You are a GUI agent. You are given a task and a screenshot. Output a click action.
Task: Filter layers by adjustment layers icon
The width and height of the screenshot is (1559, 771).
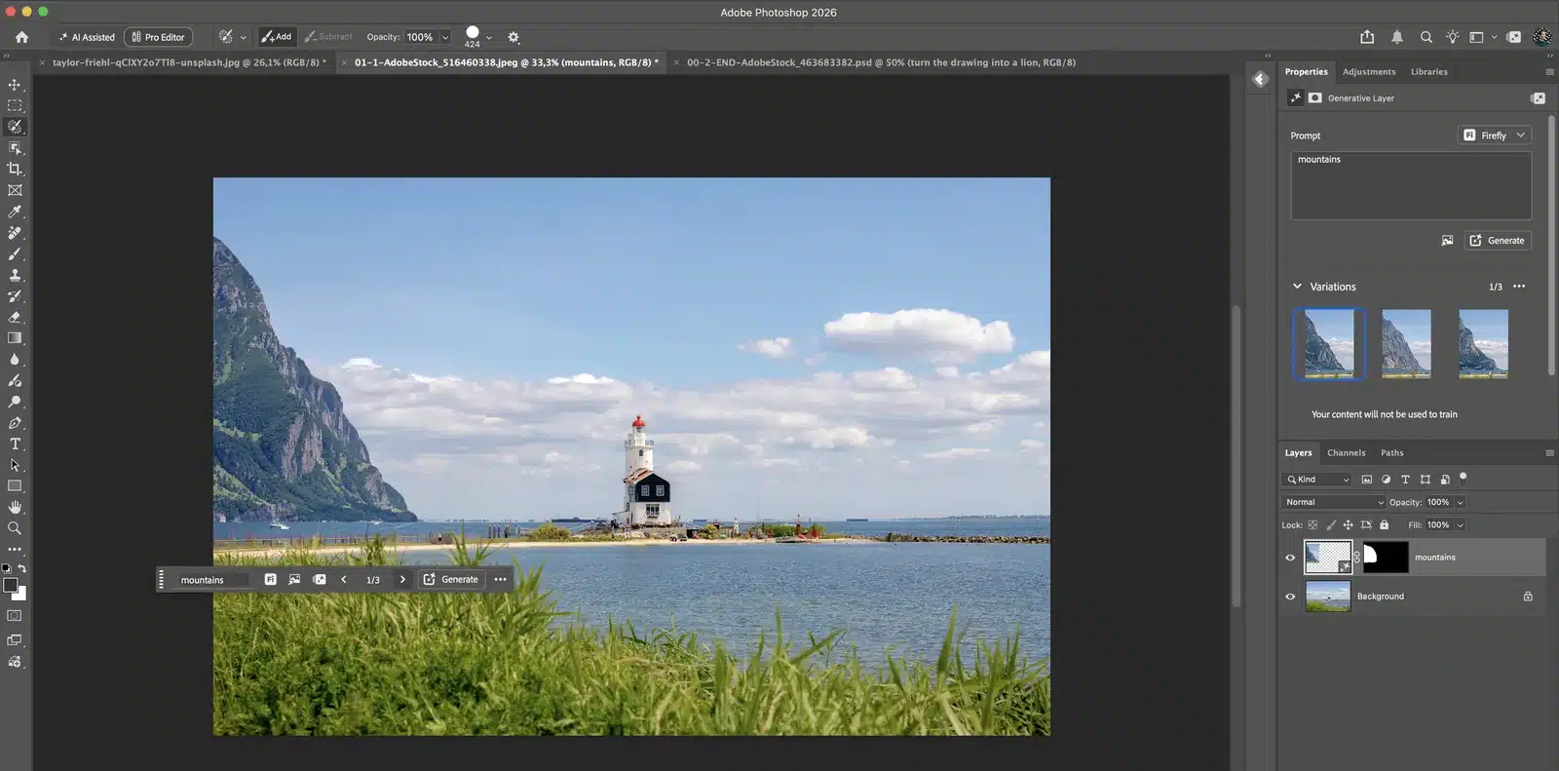click(1386, 480)
